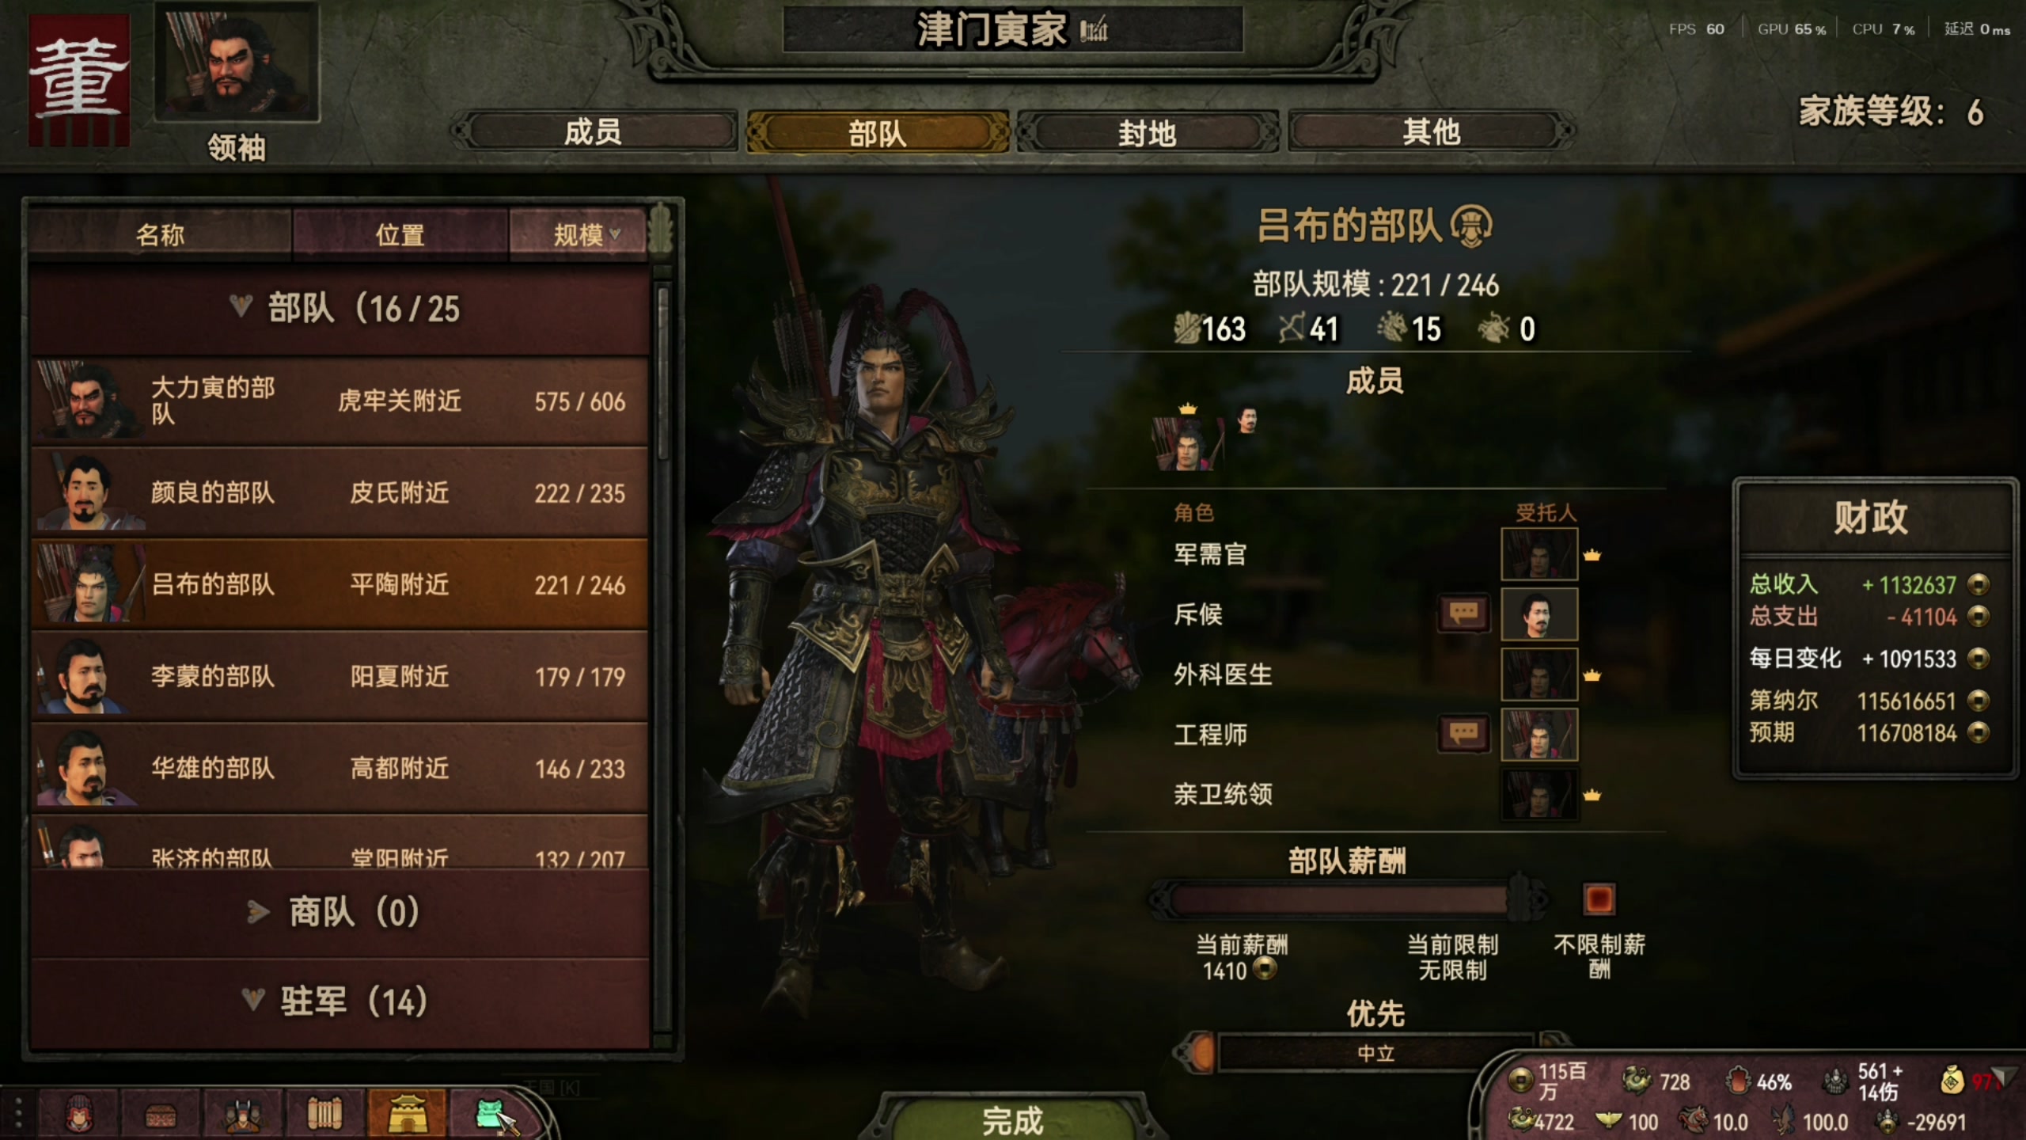Open the party troops icon
2026x1140 pixels.
[x=243, y=1115]
